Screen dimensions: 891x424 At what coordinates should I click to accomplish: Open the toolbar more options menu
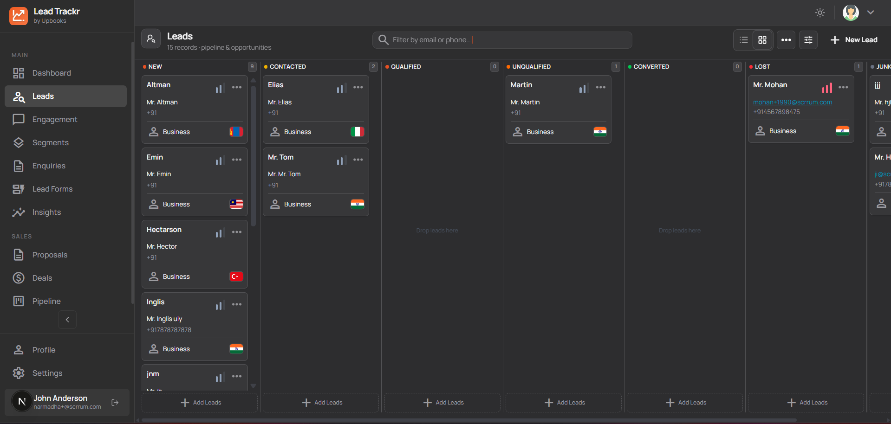pos(786,40)
